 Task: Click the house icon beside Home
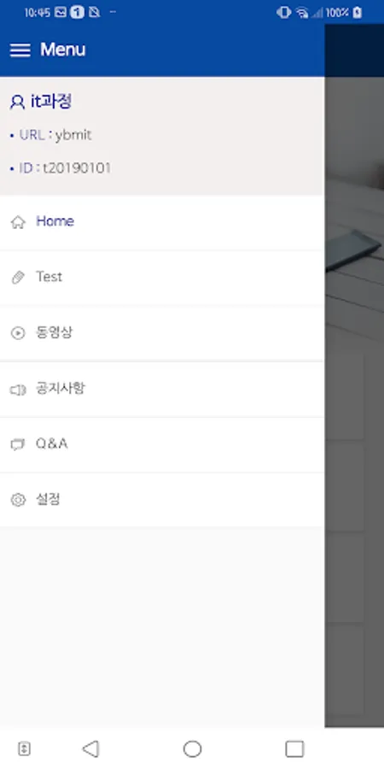pos(18,222)
